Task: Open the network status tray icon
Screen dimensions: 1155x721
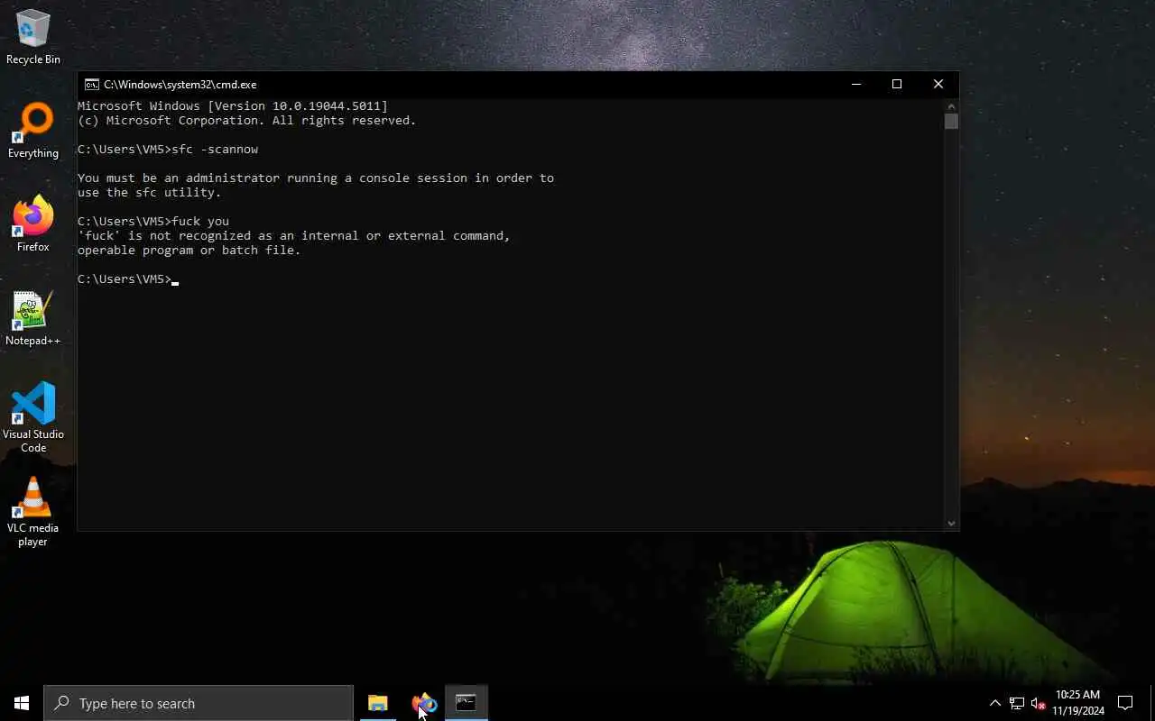Action: click(1016, 703)
